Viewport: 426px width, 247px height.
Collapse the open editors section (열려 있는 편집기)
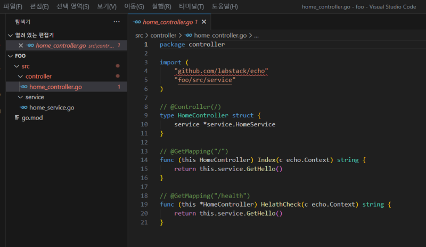10,35
